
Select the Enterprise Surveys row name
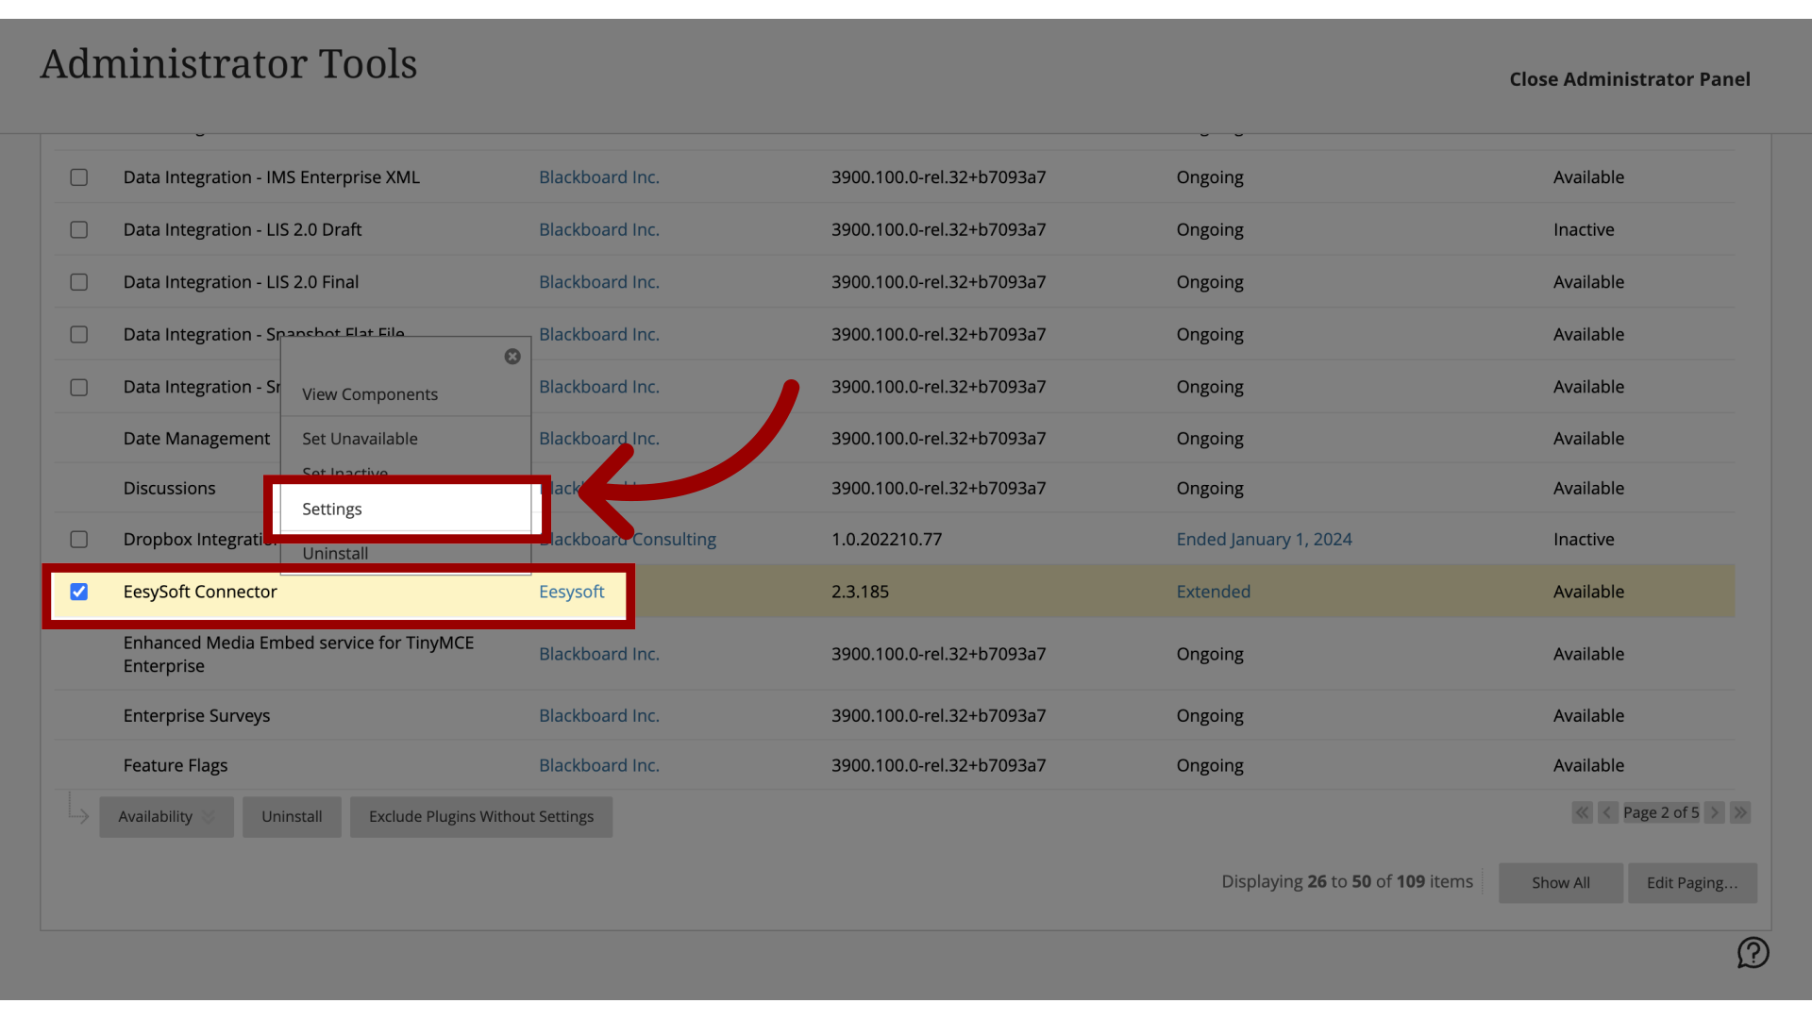pyautogui.click(x=196, y=716)
